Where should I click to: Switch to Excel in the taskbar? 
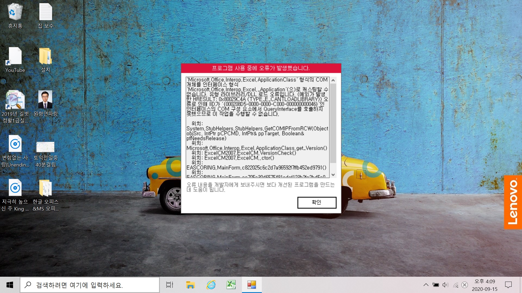[231, 285]
